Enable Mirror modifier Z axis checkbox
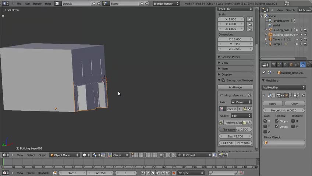 tap(265, 132)
